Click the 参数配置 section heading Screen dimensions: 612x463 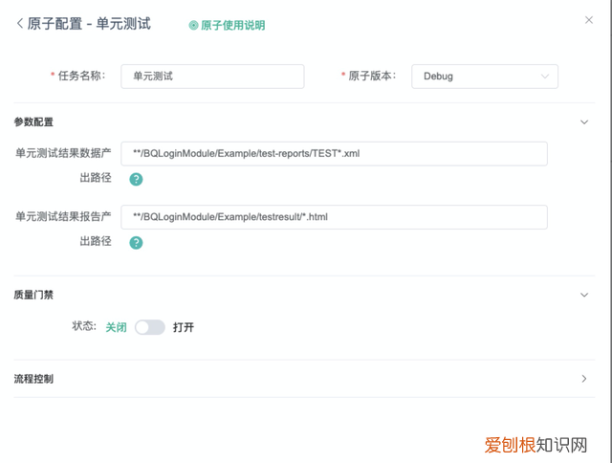tap(33, 122)
